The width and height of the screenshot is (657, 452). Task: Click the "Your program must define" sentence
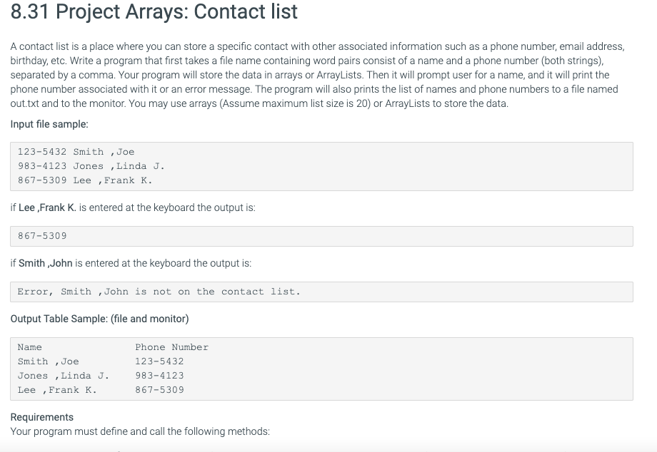(140, 431)
